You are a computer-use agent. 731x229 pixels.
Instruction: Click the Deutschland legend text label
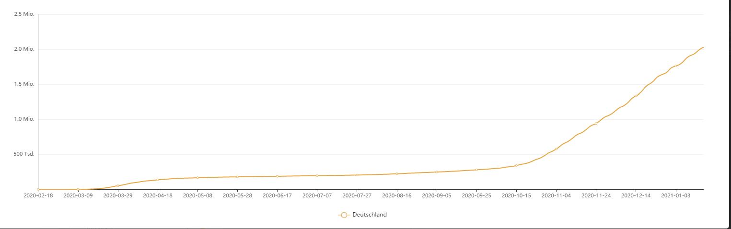coord(370,215)
